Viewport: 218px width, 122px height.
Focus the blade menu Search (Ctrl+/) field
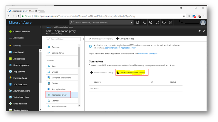tap(63, 39)
